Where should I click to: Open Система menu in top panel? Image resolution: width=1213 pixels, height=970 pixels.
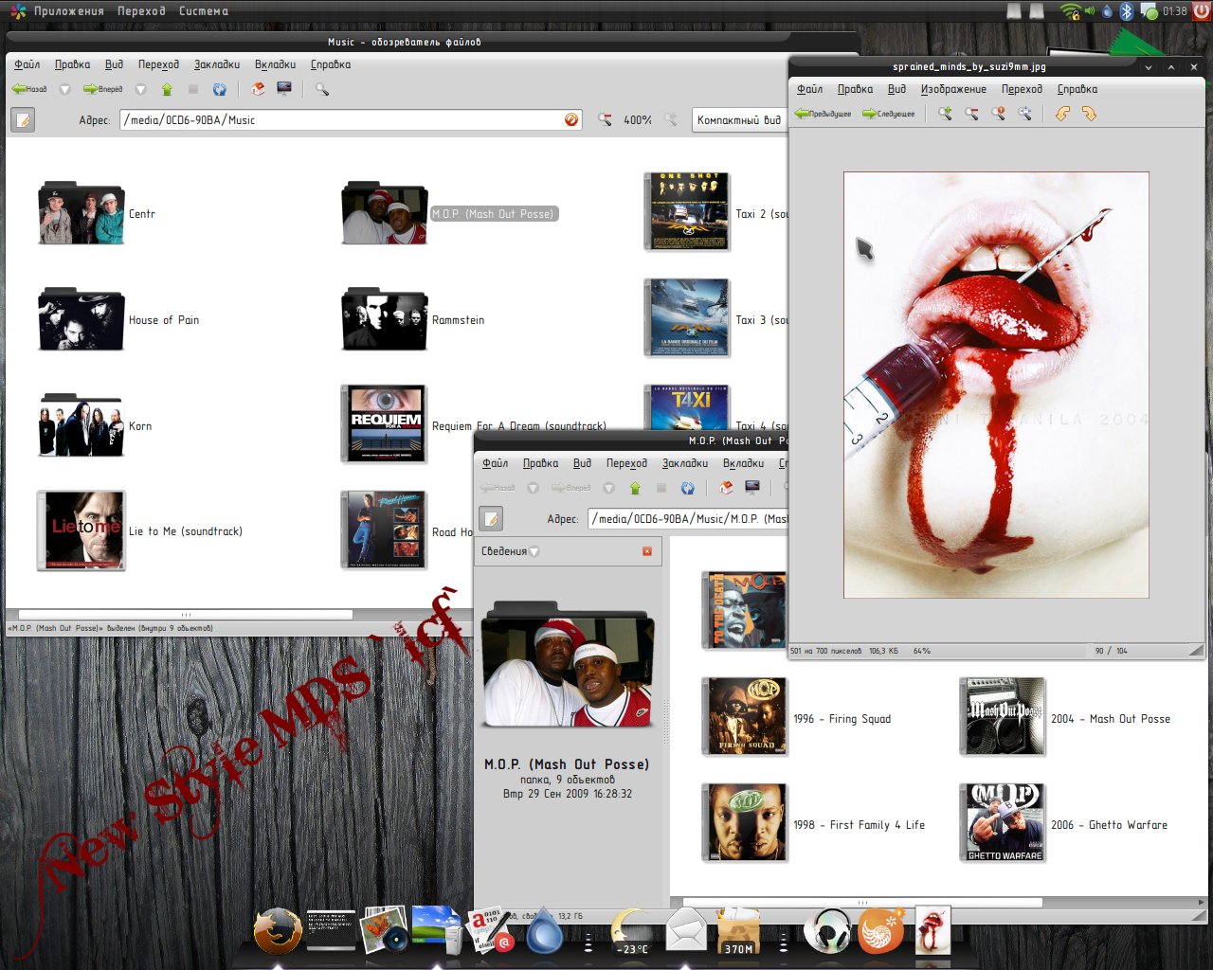[x=204, y=11]
